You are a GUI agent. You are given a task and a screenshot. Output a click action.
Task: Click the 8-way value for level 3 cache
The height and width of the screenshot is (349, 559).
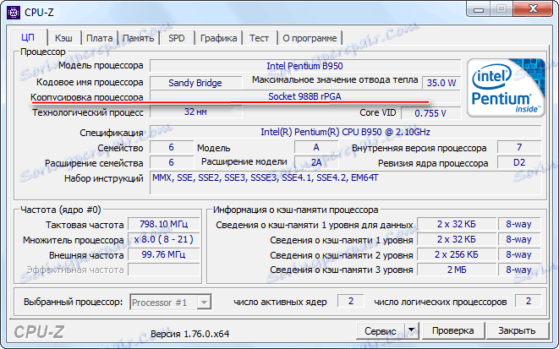pos(518,270)
